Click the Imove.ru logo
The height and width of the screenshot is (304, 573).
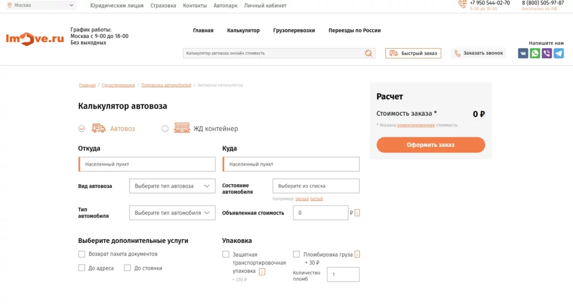click(35, 39)
